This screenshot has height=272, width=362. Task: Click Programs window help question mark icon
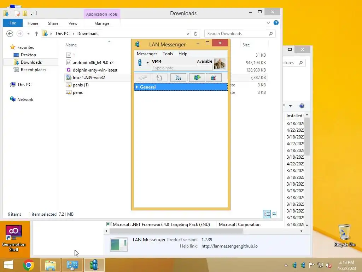[x=302, y=106]
